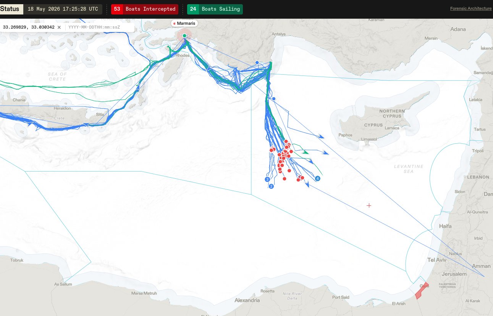Click the Paphos label on Cyprus
Image resolution: width=493 pixels, height=316 pixels.
(345, 135)
